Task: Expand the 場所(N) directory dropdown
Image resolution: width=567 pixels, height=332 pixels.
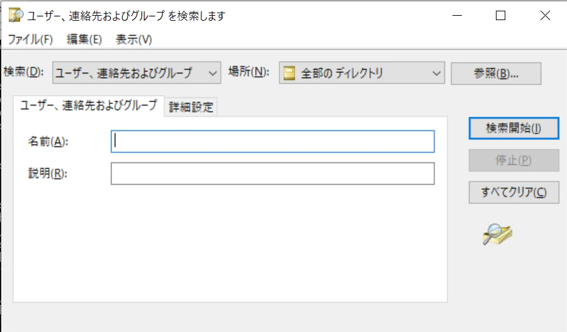Action: click(362, 72)
